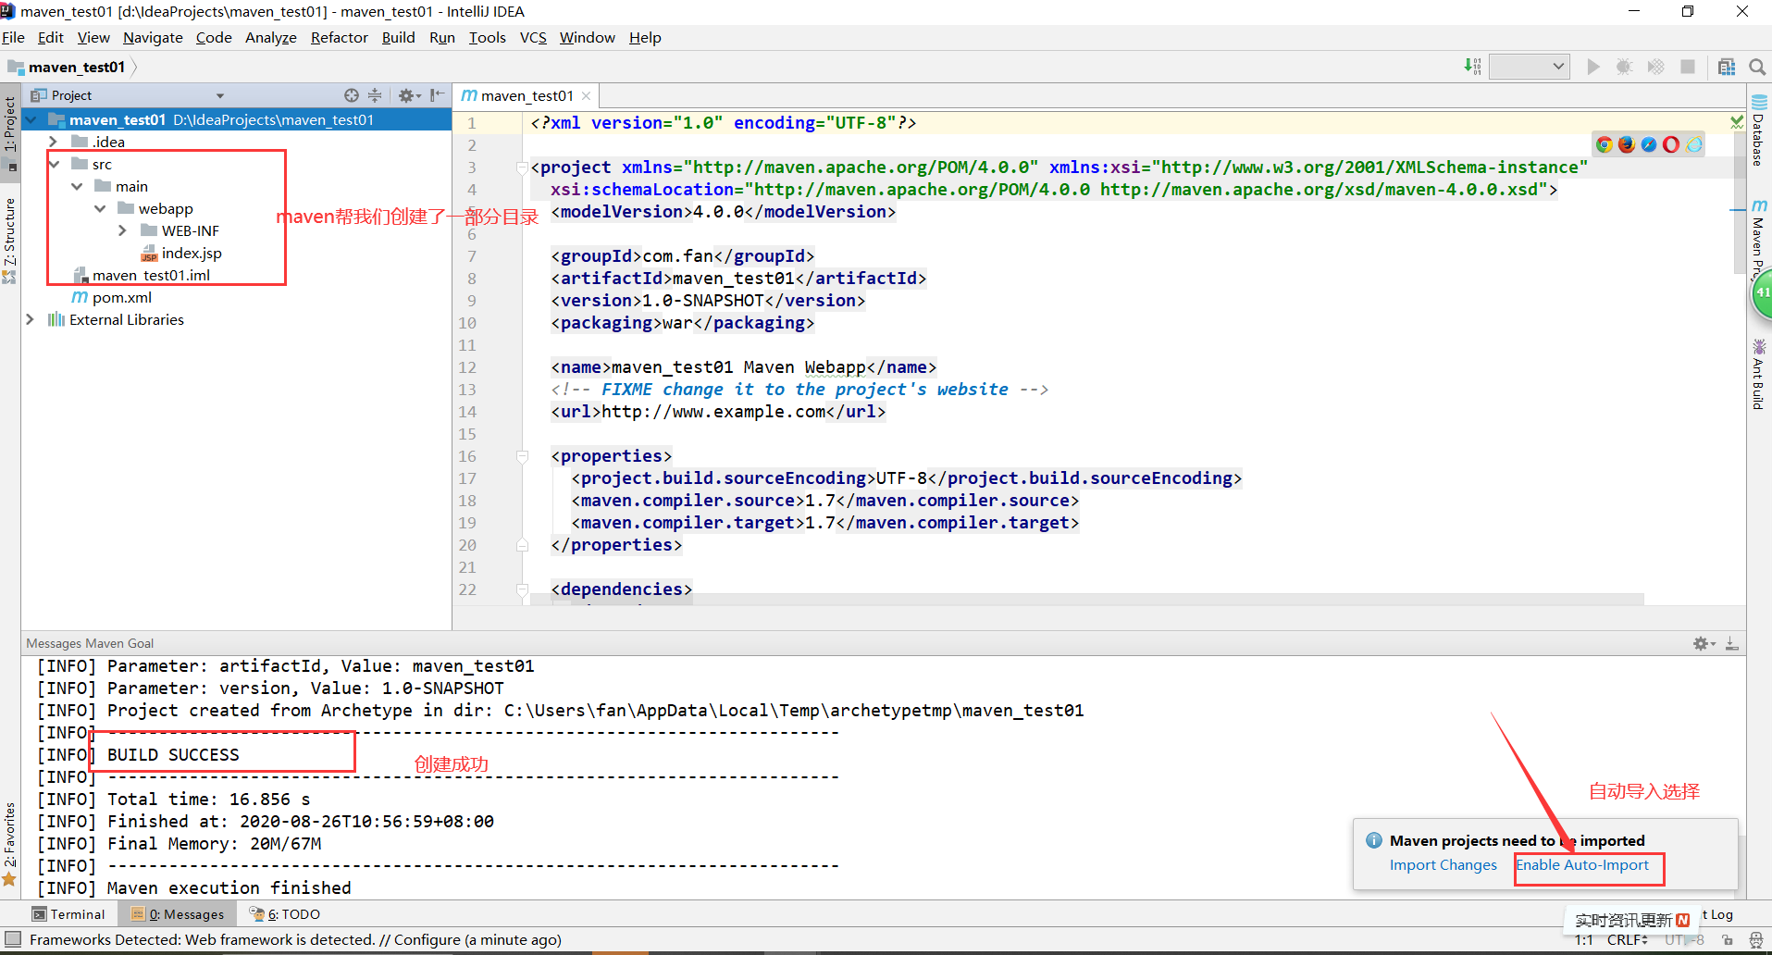Open the Navigate menu
The width and height of the screenshot is (1772, 955).
coord(153,37)
